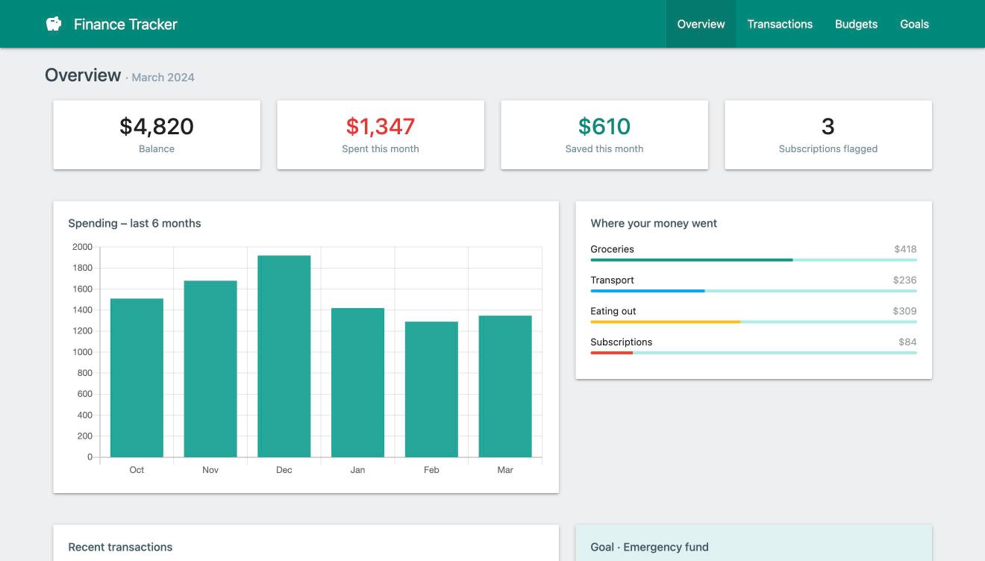Viewport: 985px width, 561px height.
Task: Click the Dec x-axis label
Action: point(284,470)
